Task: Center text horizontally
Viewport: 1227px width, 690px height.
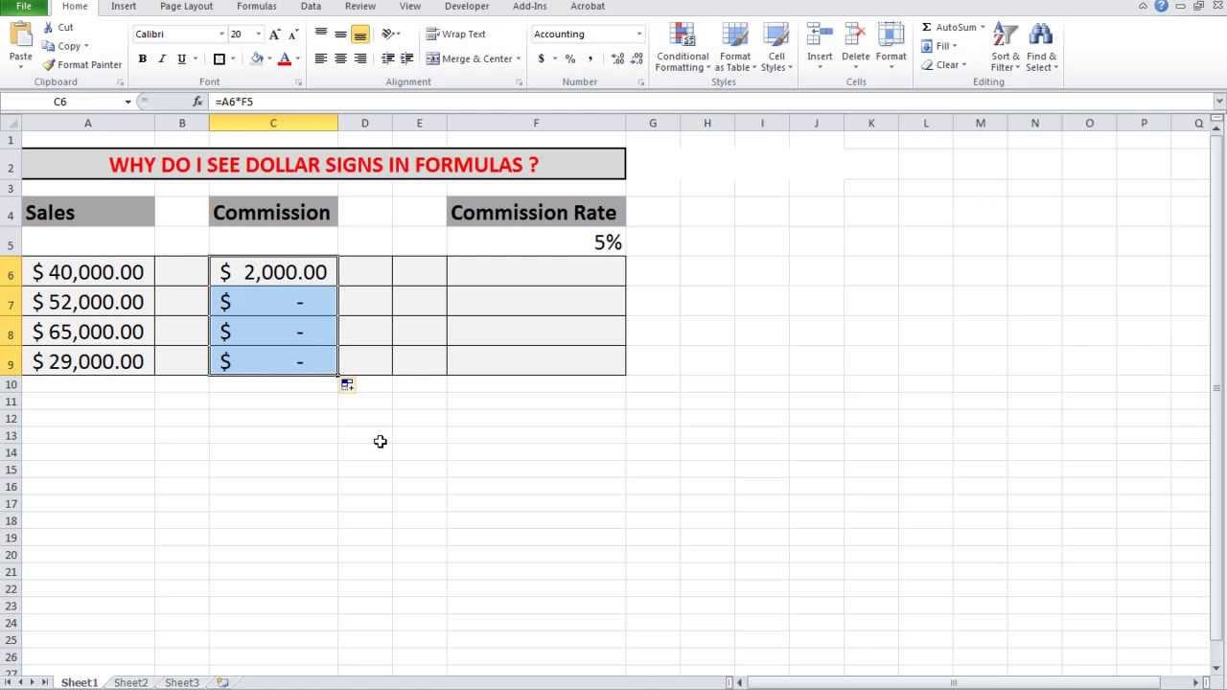Action: (x=340, y=58)
